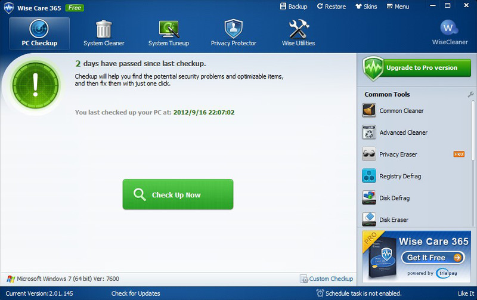Open the Skins menu

coord(366,7)
